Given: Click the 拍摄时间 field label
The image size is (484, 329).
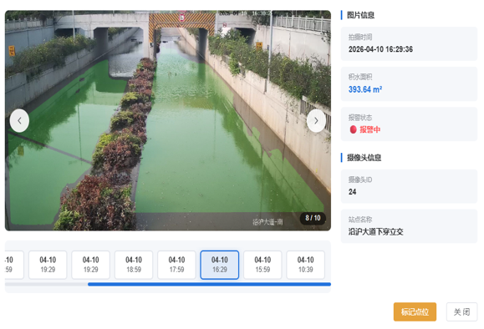Looking at the screenshot, I should (360, 38).
